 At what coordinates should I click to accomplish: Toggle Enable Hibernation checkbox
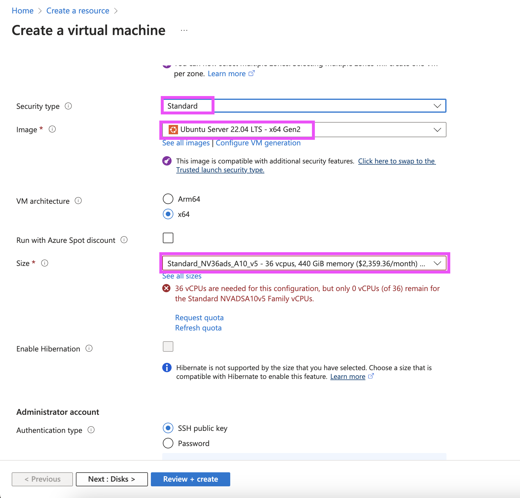tap(168, 346)
